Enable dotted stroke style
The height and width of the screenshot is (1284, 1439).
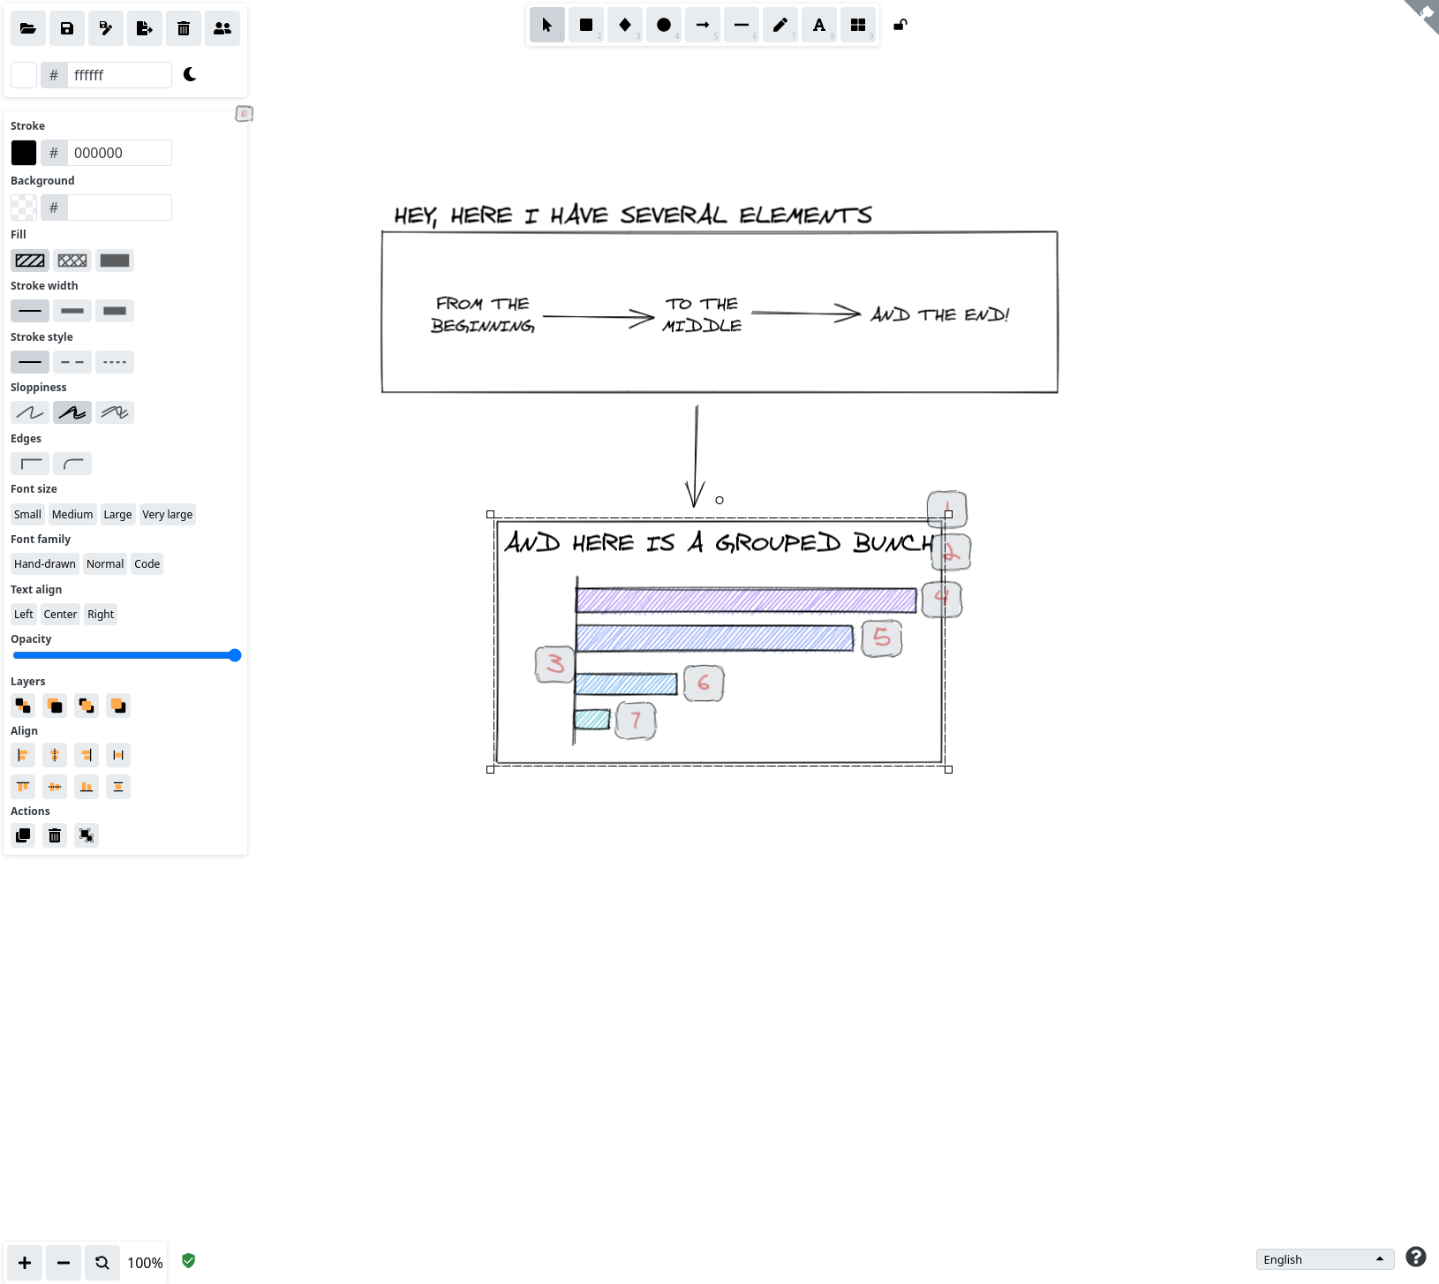[x=115, y=362]
